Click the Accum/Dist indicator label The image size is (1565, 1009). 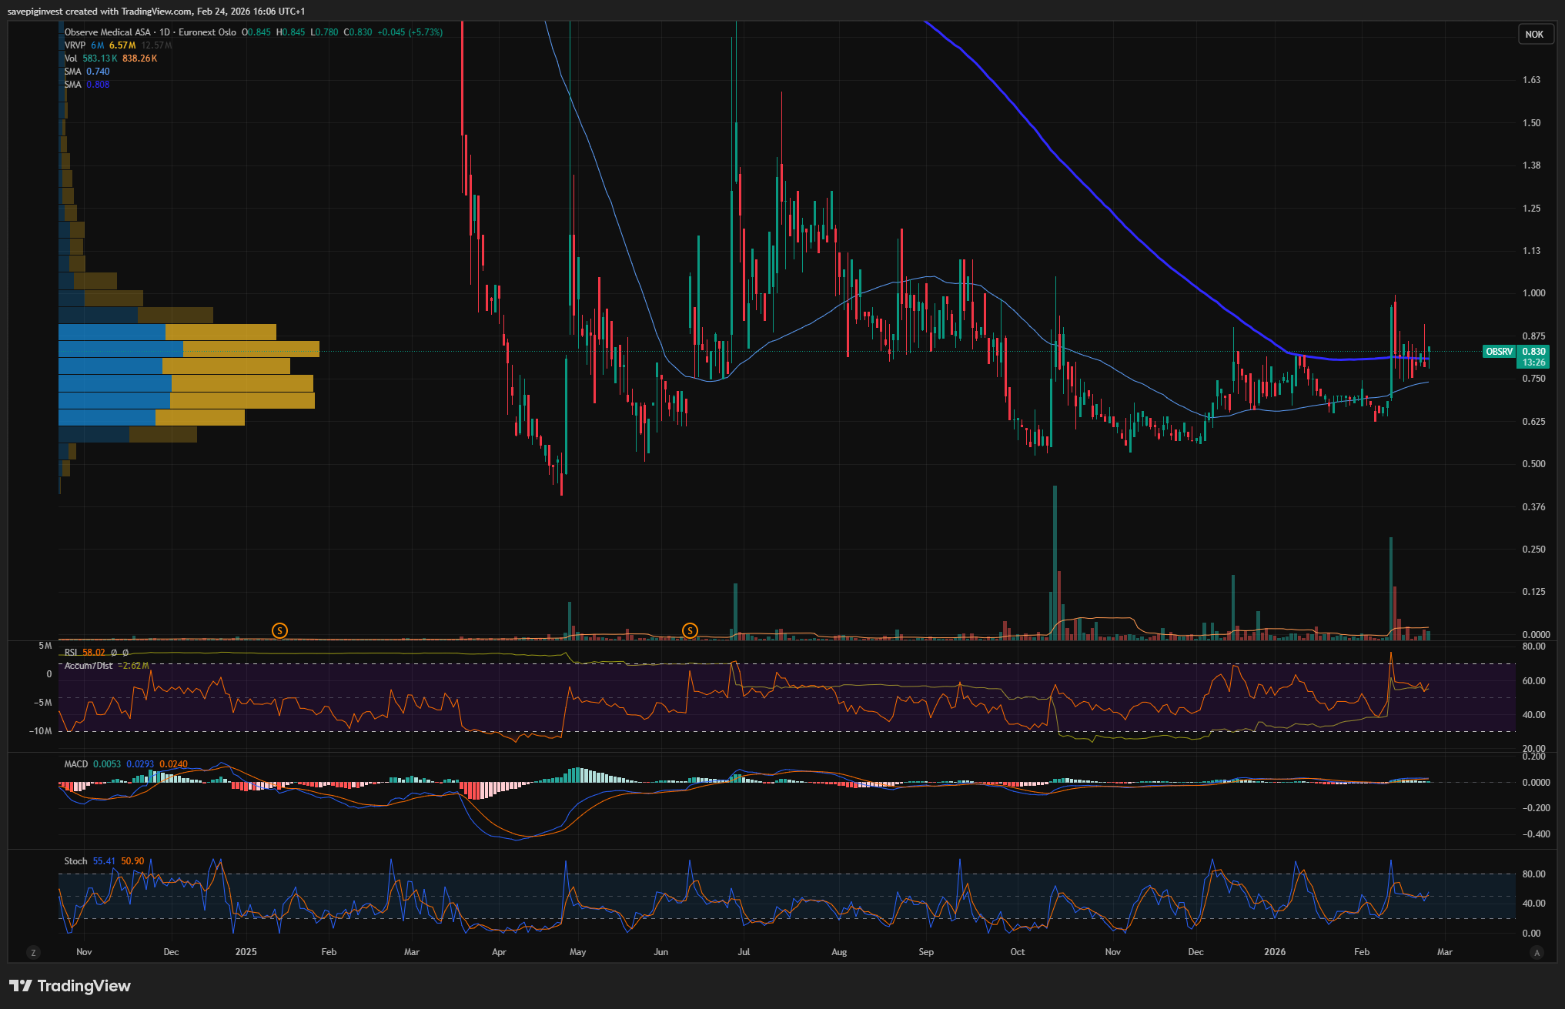coord(88,665)
